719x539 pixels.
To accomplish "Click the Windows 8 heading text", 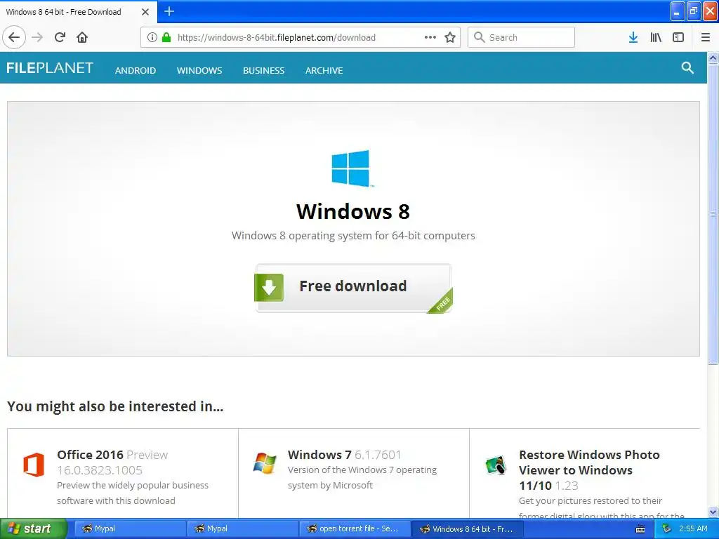I will [353, 211].
